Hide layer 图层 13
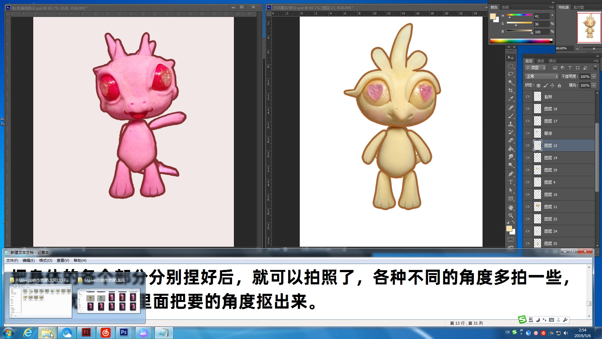Image resolution: width=602 pixels, height=339 pixels. tap(528, 146)
